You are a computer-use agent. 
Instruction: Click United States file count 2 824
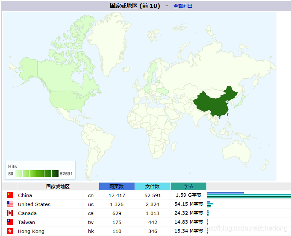point(153,204)
